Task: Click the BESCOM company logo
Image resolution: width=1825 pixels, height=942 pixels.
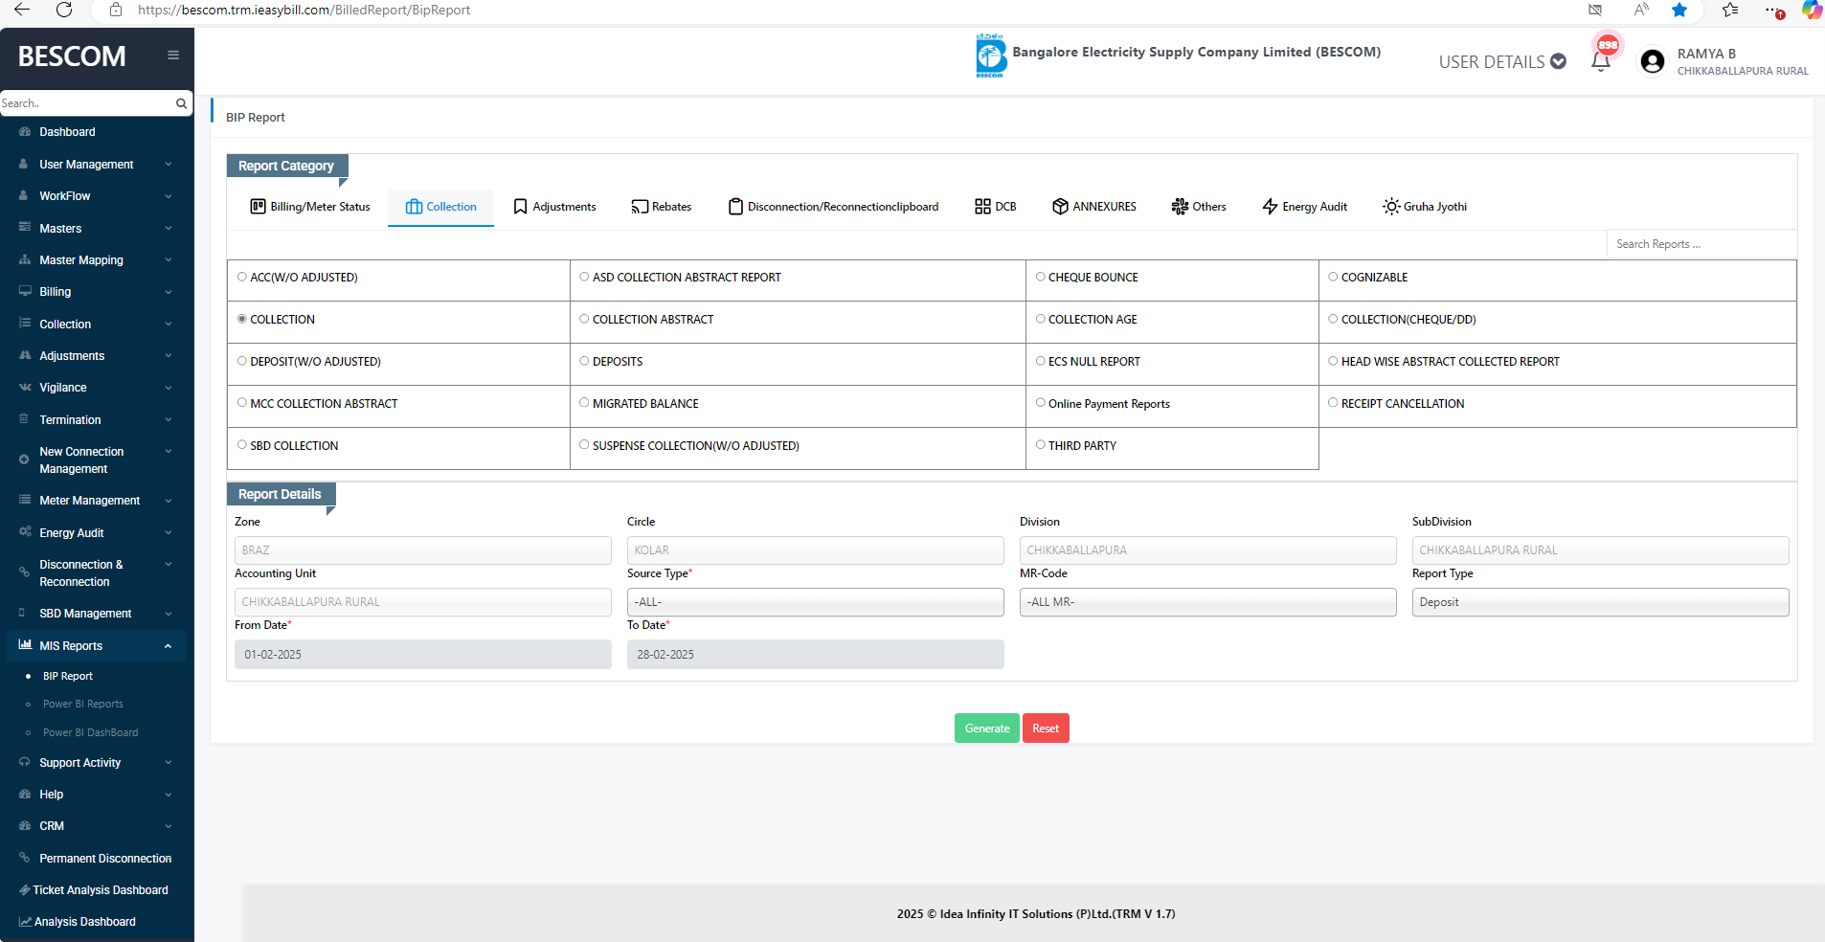Action: (991, 56)
